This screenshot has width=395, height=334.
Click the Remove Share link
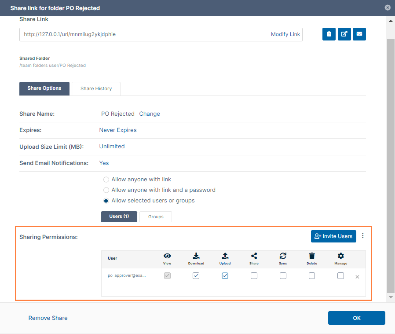pos(48,318)
